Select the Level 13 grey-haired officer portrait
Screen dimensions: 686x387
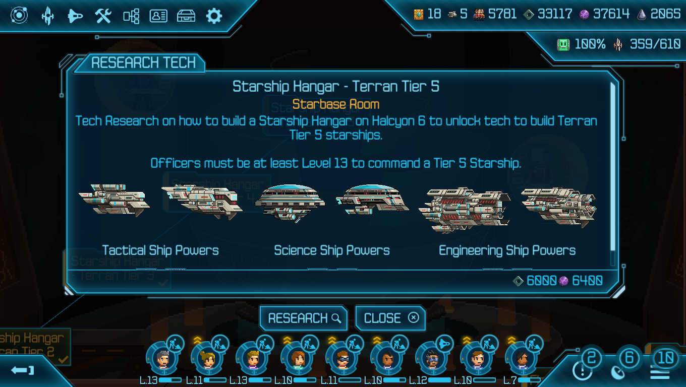[x=163, y=358]
